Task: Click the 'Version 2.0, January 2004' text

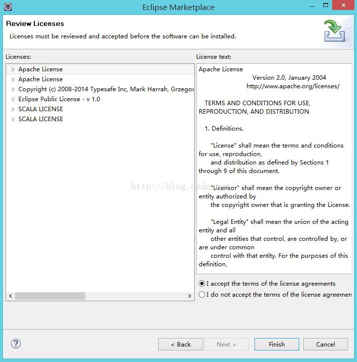Action: pos(289,78)
